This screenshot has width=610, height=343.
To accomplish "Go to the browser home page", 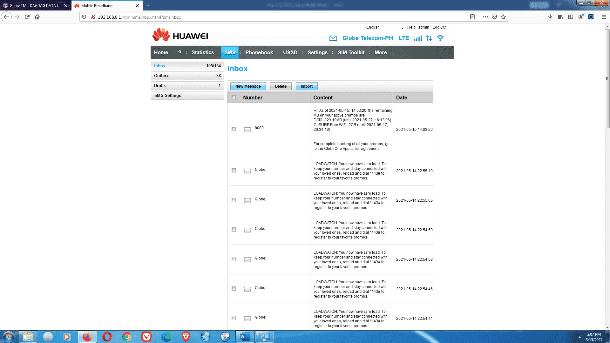I will tap(37, 17).
